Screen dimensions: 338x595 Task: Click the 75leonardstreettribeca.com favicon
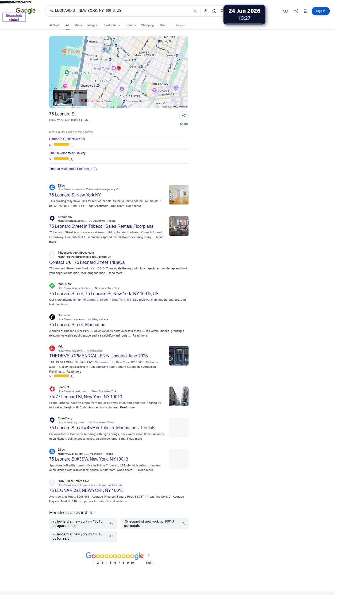(52, 254)
